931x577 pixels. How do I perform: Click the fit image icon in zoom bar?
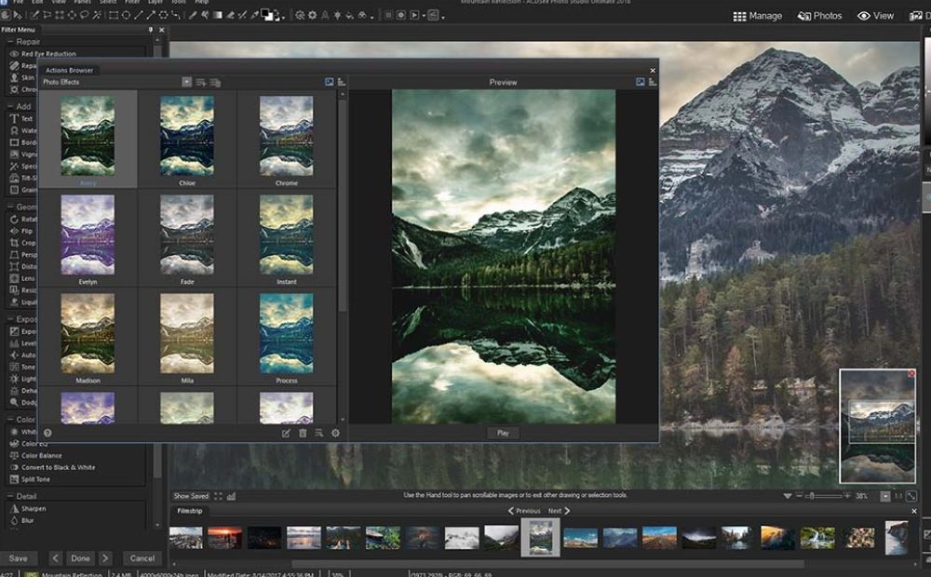coord(911,496)
